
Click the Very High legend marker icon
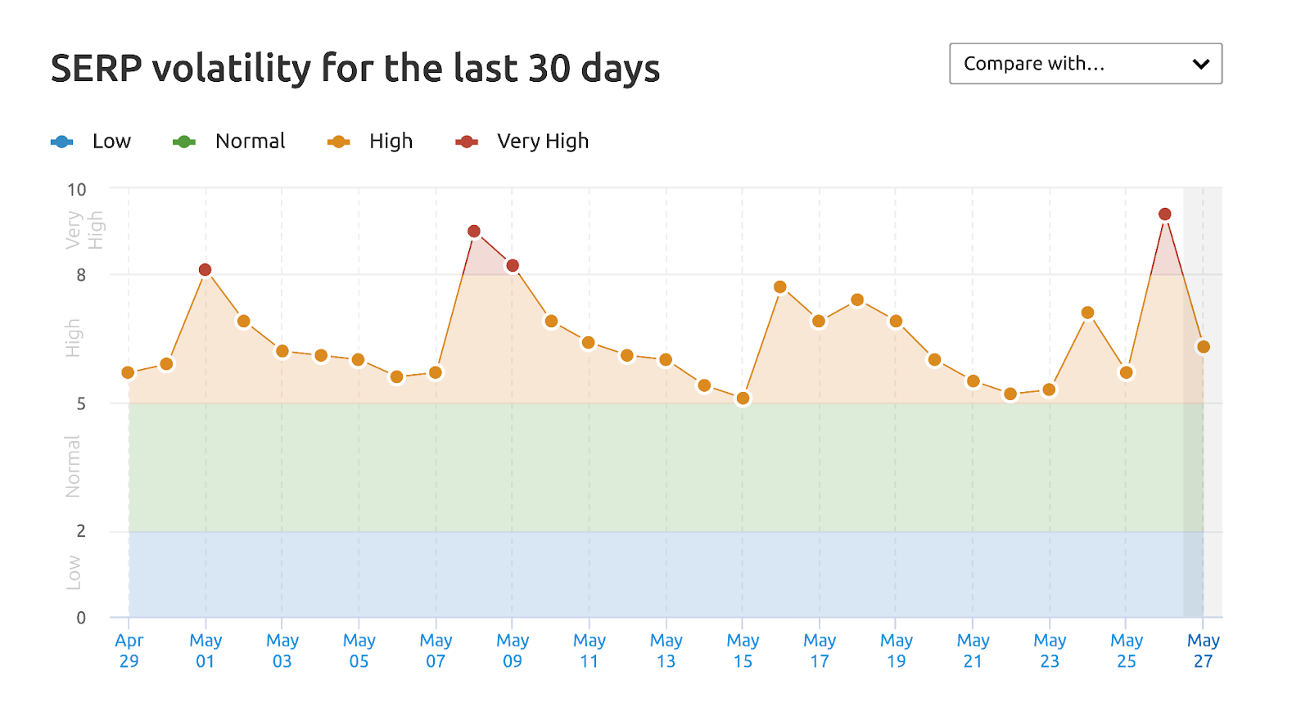(x=464, y=141)
